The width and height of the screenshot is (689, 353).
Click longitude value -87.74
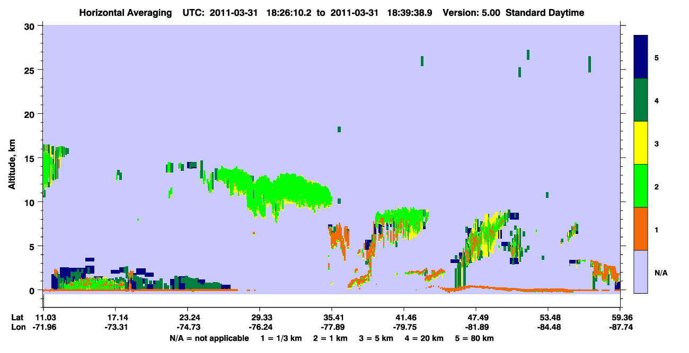(620, 327)
